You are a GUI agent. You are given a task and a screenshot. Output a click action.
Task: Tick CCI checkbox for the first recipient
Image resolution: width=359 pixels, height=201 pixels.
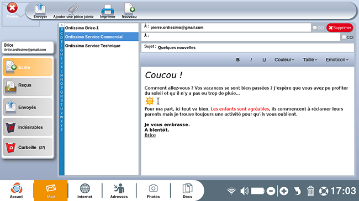click(315, 28)
